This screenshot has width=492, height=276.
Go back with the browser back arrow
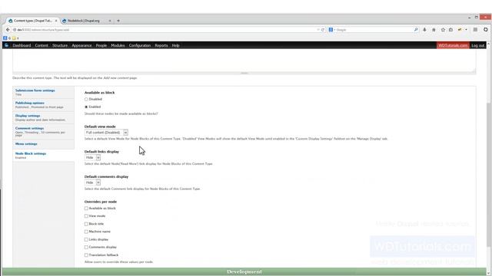tap(8, 30)
